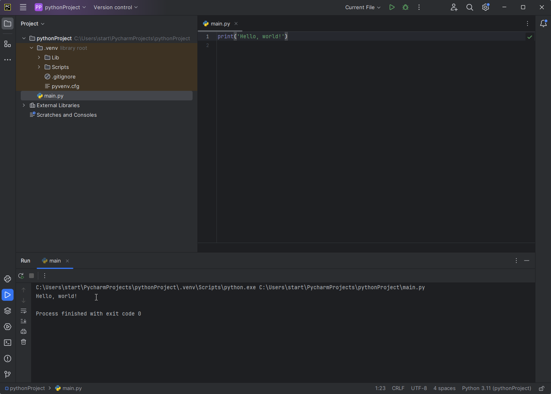Start debugging with the bug icon
Screen dimensions: 551x394
pos(405,7)
